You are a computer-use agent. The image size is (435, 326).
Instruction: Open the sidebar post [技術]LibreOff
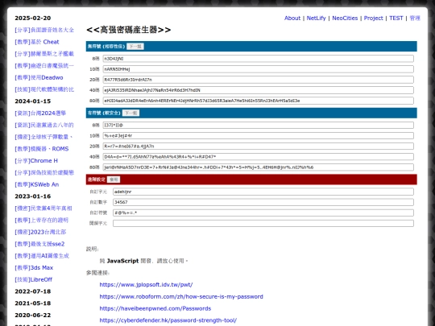33,279
